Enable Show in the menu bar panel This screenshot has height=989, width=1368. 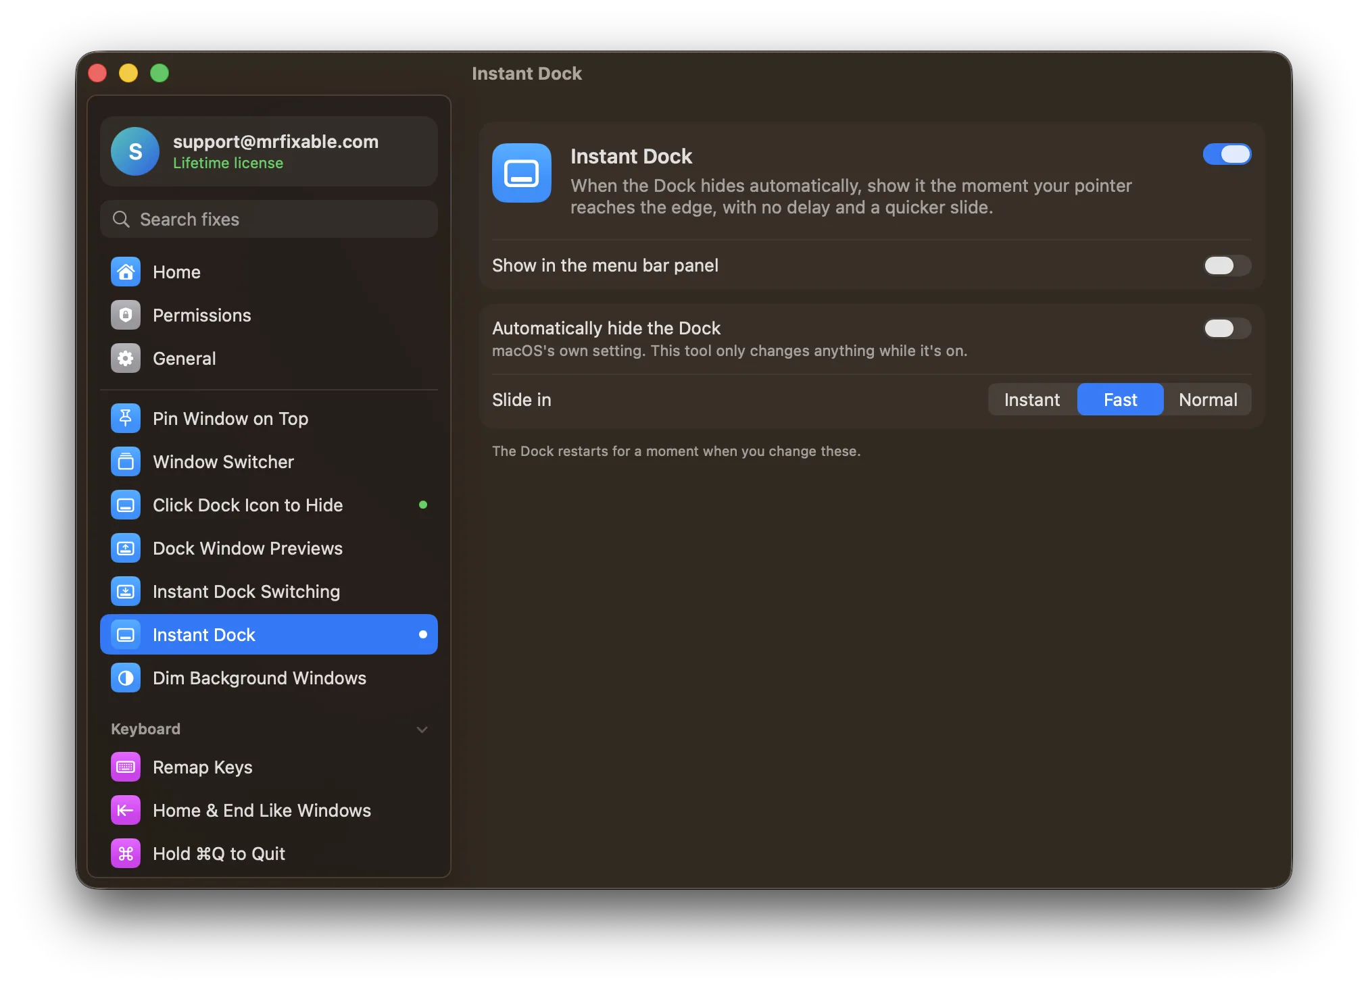click(1227, 265)
